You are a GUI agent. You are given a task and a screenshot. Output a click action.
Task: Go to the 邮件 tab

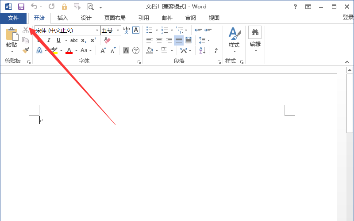pos(167,18)
